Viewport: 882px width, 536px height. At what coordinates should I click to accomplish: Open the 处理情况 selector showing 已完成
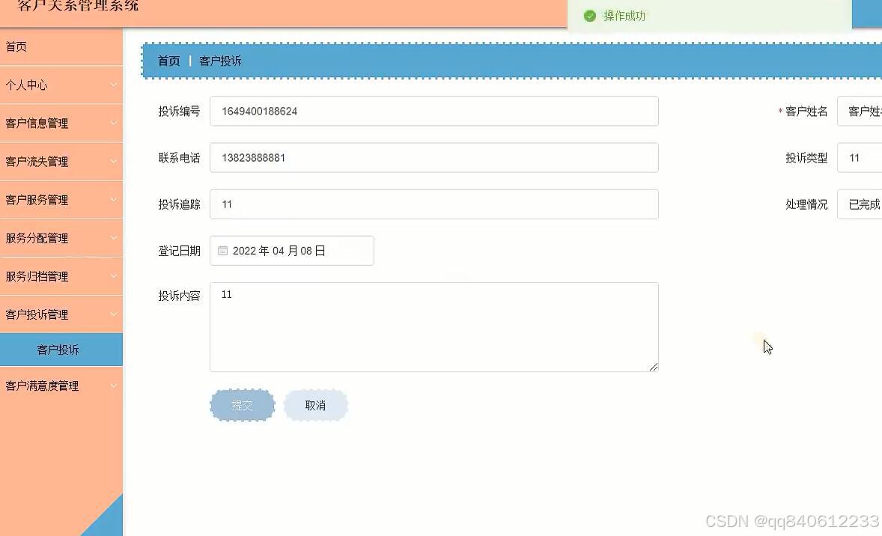pyautogui.click(x=861, y=204)
